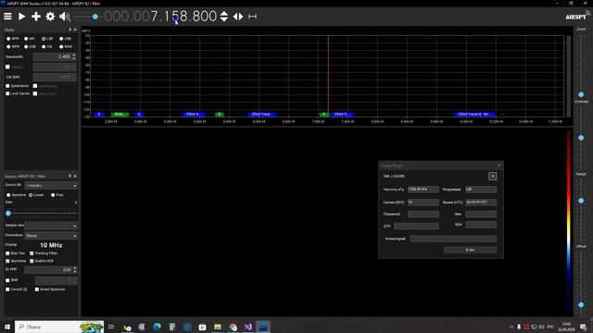Viewport: 593px width, 333px height.
Task: Open Visual Studio from taskbar
Action: [247, 327]
